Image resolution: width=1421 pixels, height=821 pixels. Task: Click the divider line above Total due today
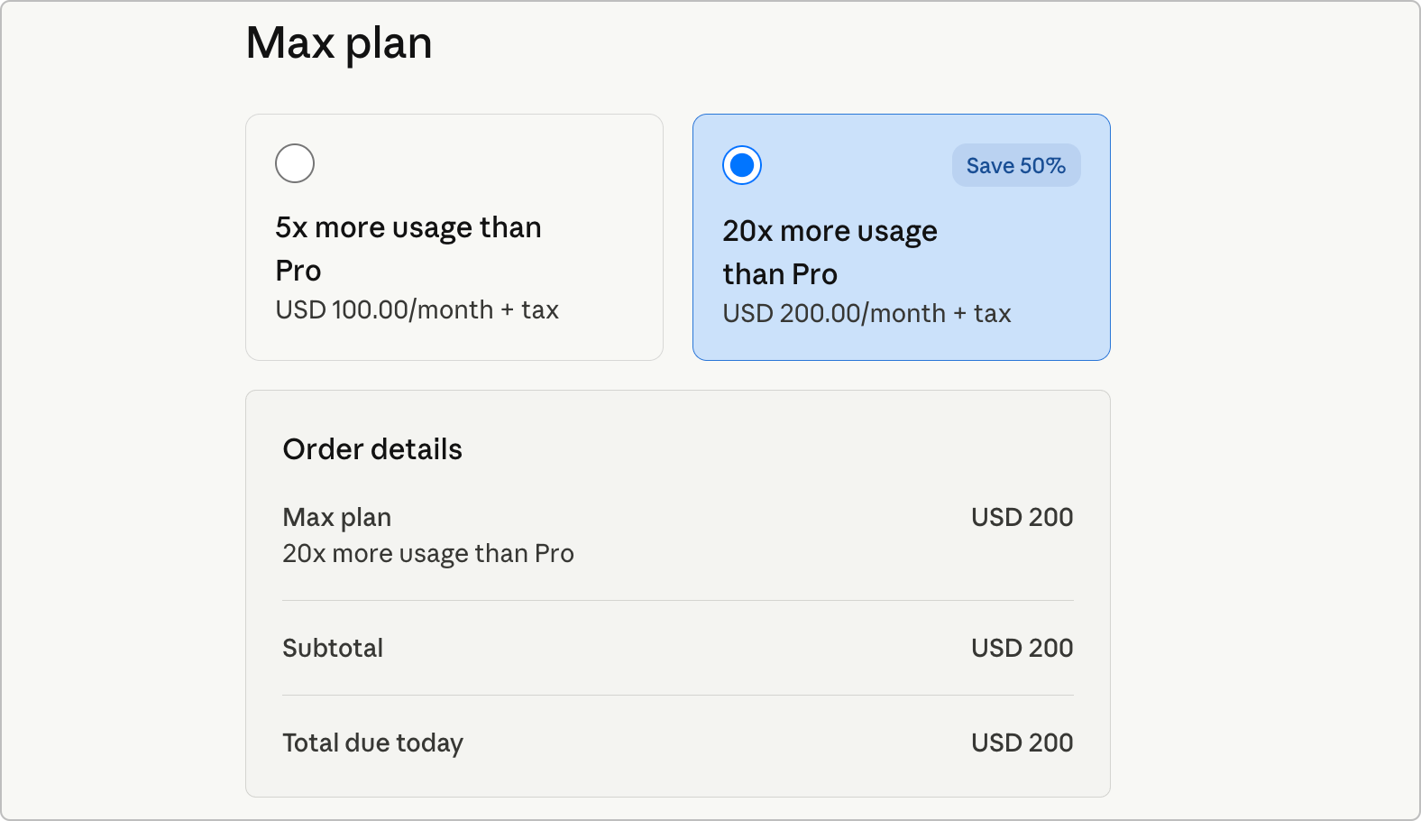(x=678, y=696)
